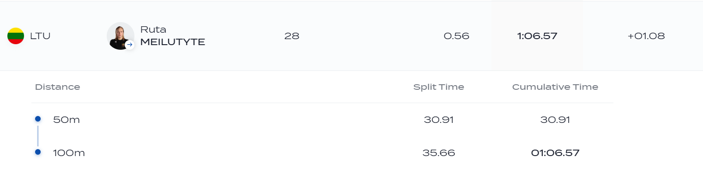
Task: Collapse the splits row via time 1:06.57
Action: click(x=537, y=36)
